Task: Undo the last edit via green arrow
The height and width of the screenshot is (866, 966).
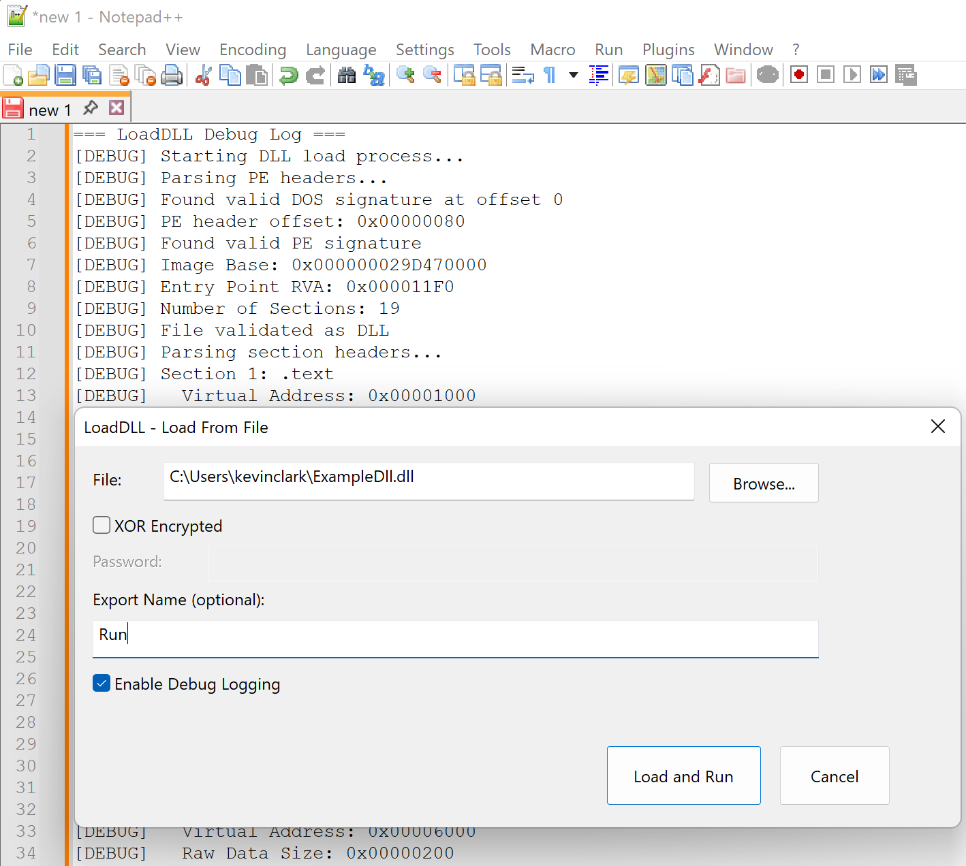Action: 287,75
